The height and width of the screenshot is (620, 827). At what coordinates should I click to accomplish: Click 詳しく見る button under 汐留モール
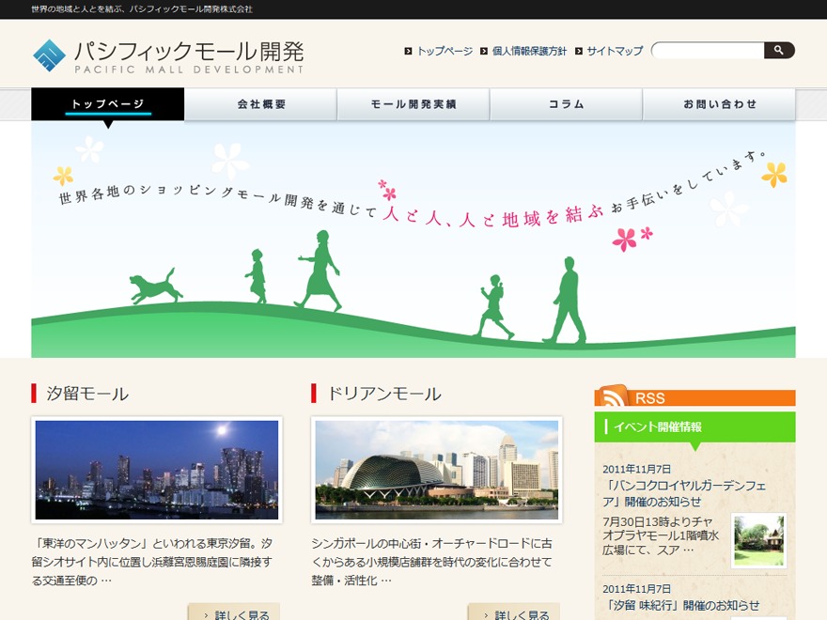[234, 613]
